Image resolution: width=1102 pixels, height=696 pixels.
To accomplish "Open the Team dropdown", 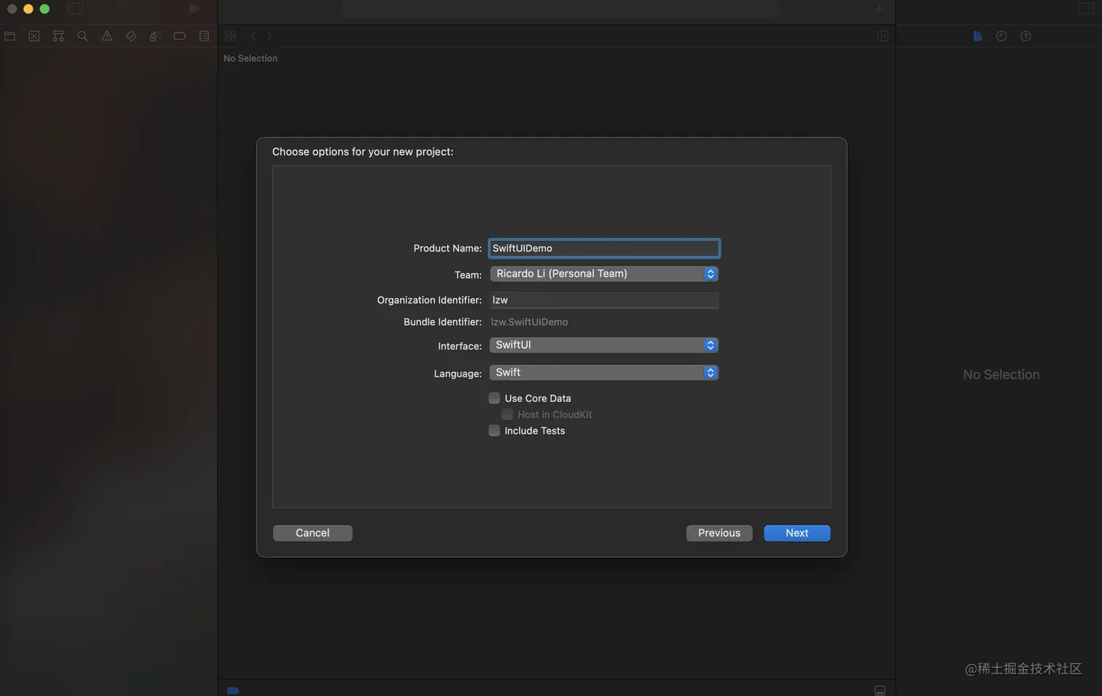I will (x=604, y=274).
